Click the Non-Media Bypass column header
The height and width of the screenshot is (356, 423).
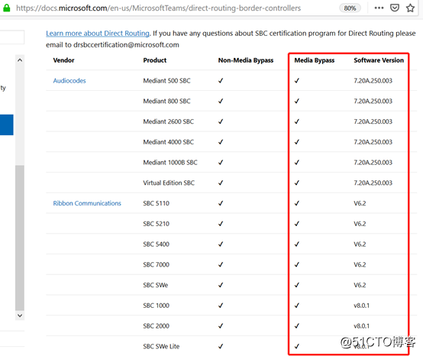click(246, 60)
